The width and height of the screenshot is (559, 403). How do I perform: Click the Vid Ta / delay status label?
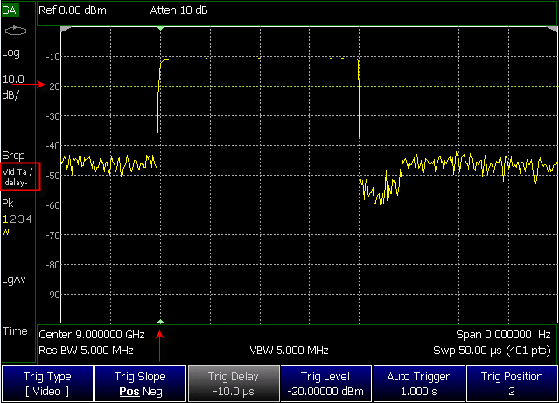click(17, 177)
